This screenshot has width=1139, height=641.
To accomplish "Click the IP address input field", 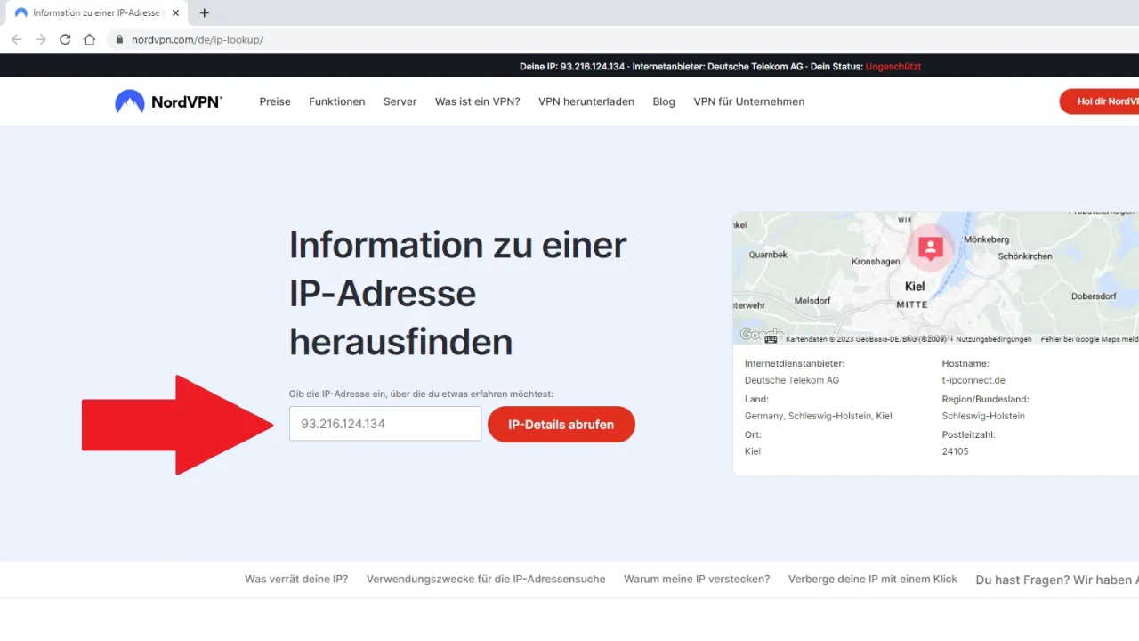I will 384,425.
